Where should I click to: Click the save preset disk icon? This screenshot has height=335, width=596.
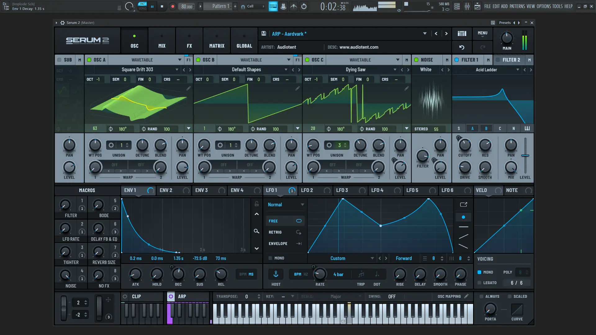click(263, 33)
